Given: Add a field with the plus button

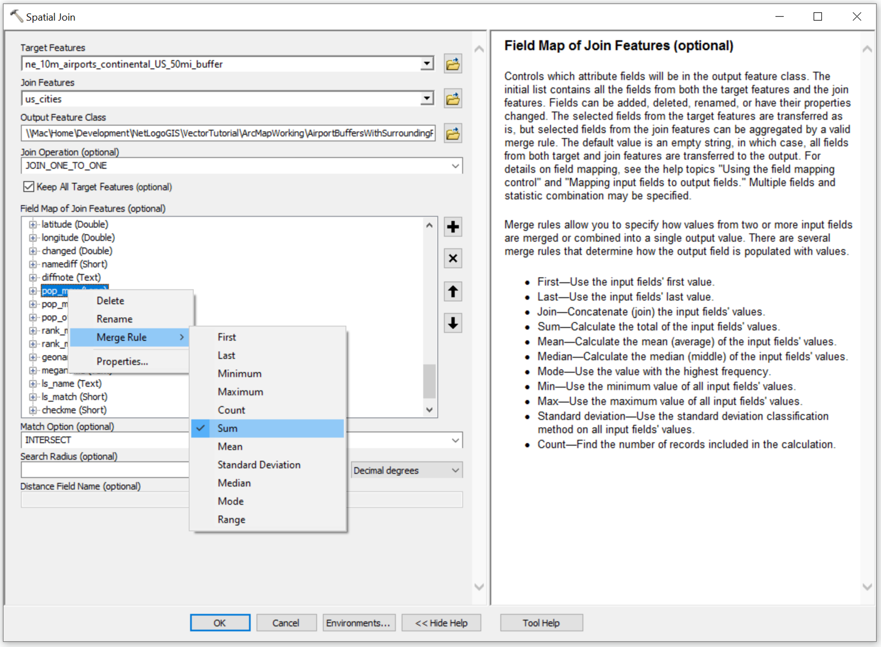Looking at the screenshot, I should 453,227.
